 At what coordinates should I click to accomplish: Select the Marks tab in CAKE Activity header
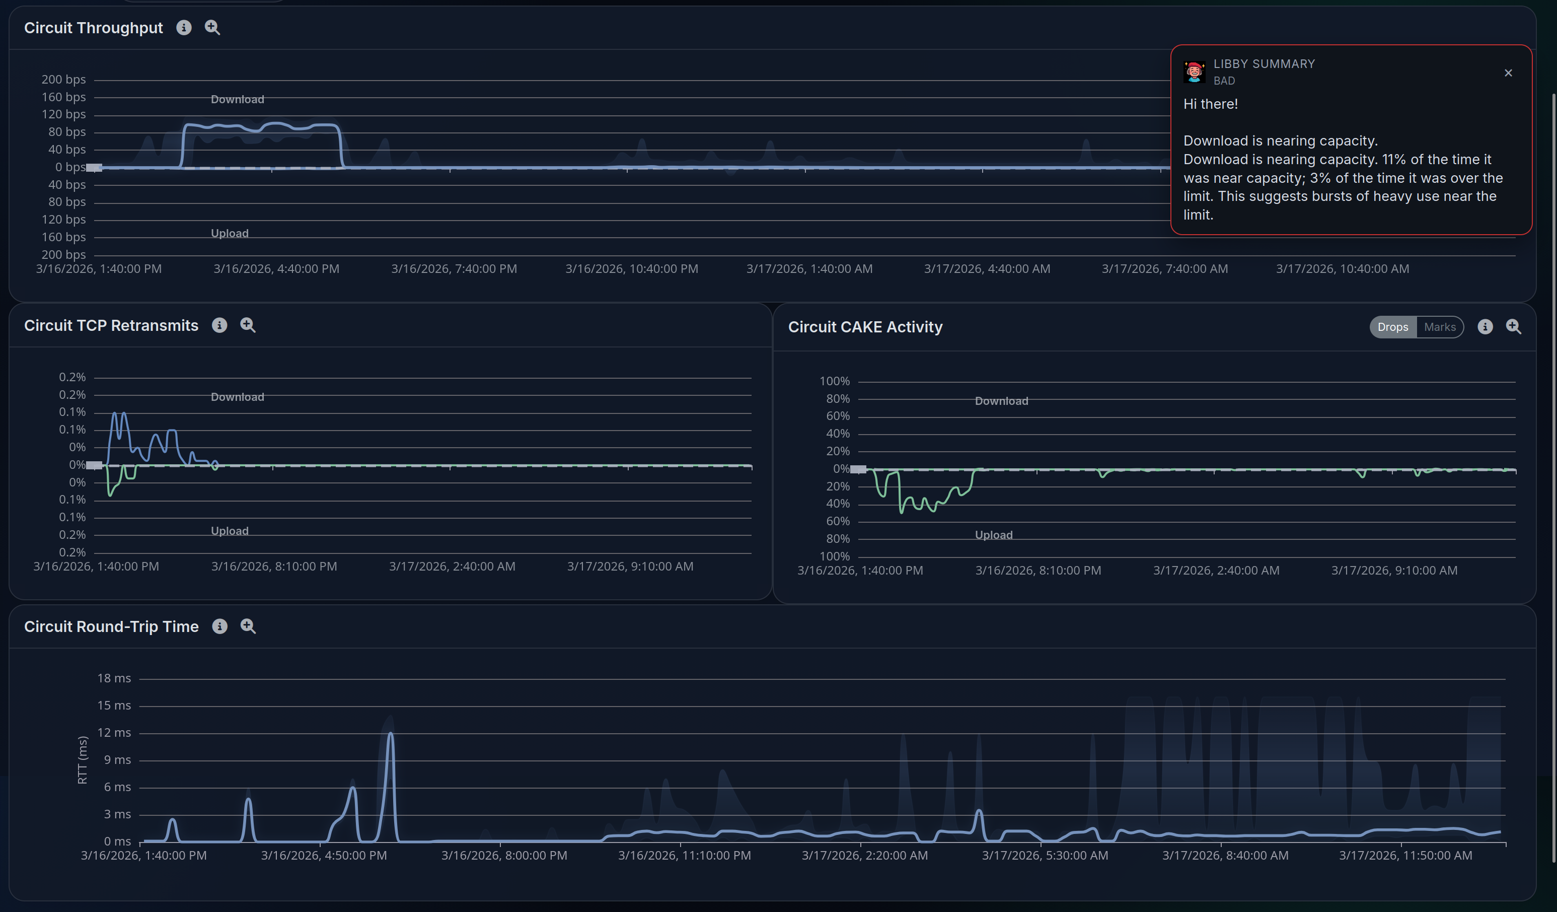point(1440,326)
